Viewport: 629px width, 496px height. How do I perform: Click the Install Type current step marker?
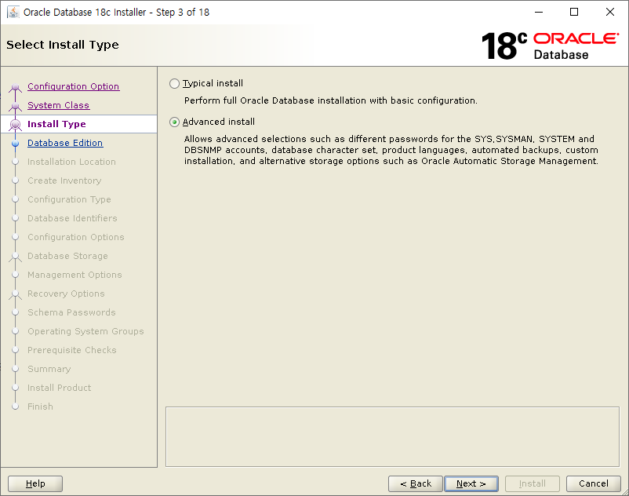pos(15,125)
